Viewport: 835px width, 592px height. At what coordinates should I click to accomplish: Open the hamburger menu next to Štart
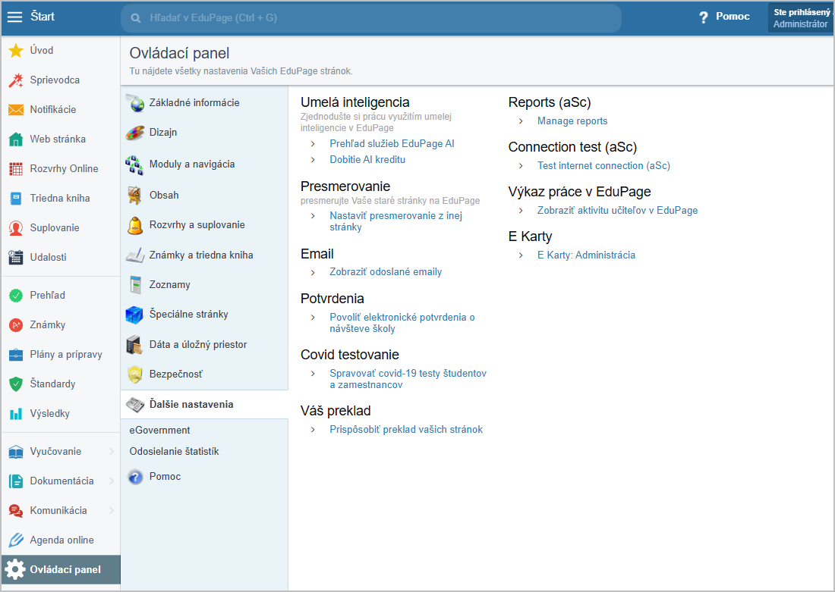point(14,17)
